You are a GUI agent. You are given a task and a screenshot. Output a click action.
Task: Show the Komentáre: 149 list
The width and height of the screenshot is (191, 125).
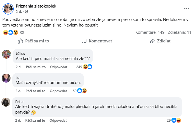point(150,32)
